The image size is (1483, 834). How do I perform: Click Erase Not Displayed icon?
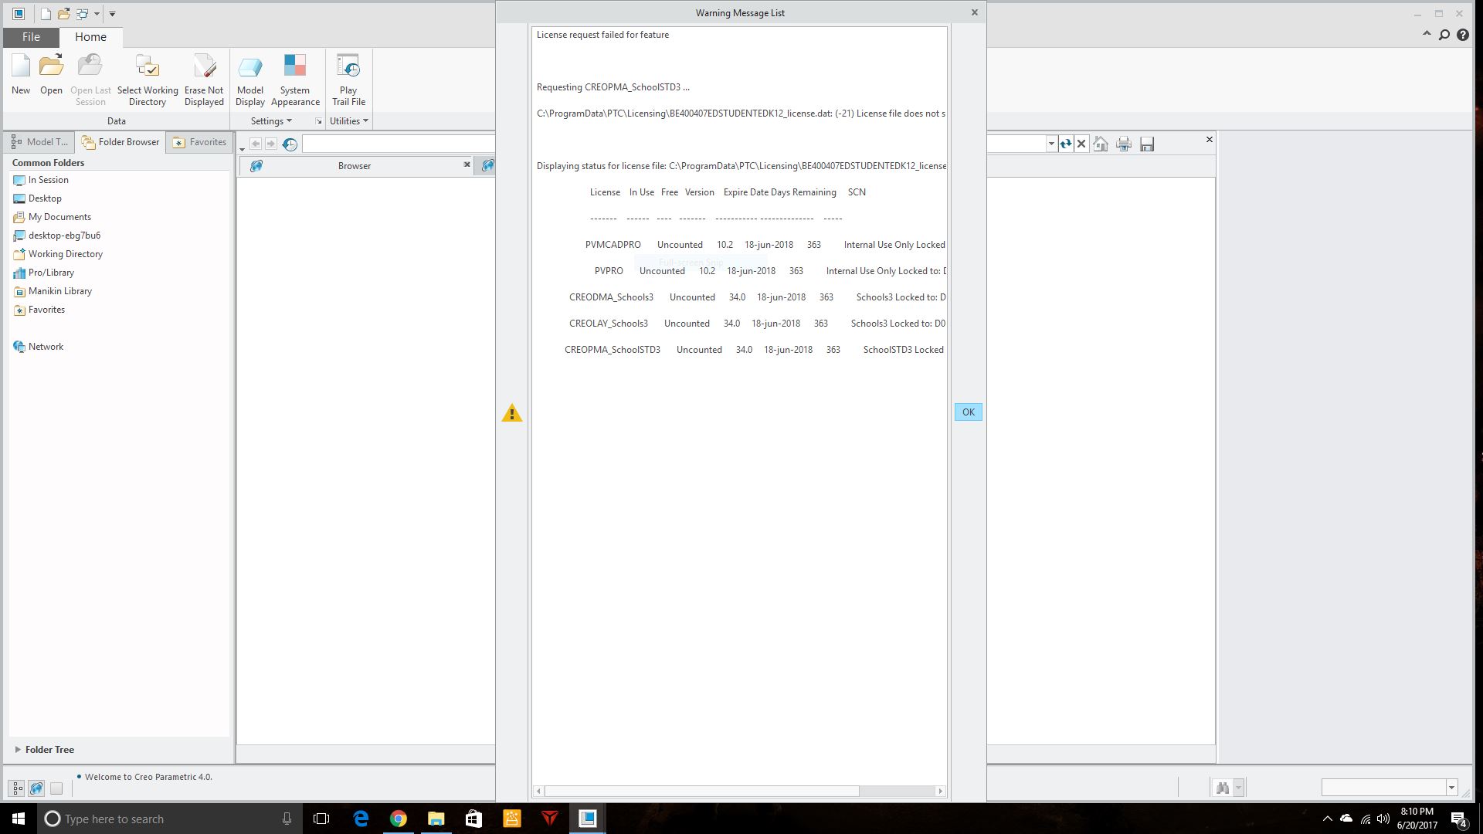coord(204,67)
